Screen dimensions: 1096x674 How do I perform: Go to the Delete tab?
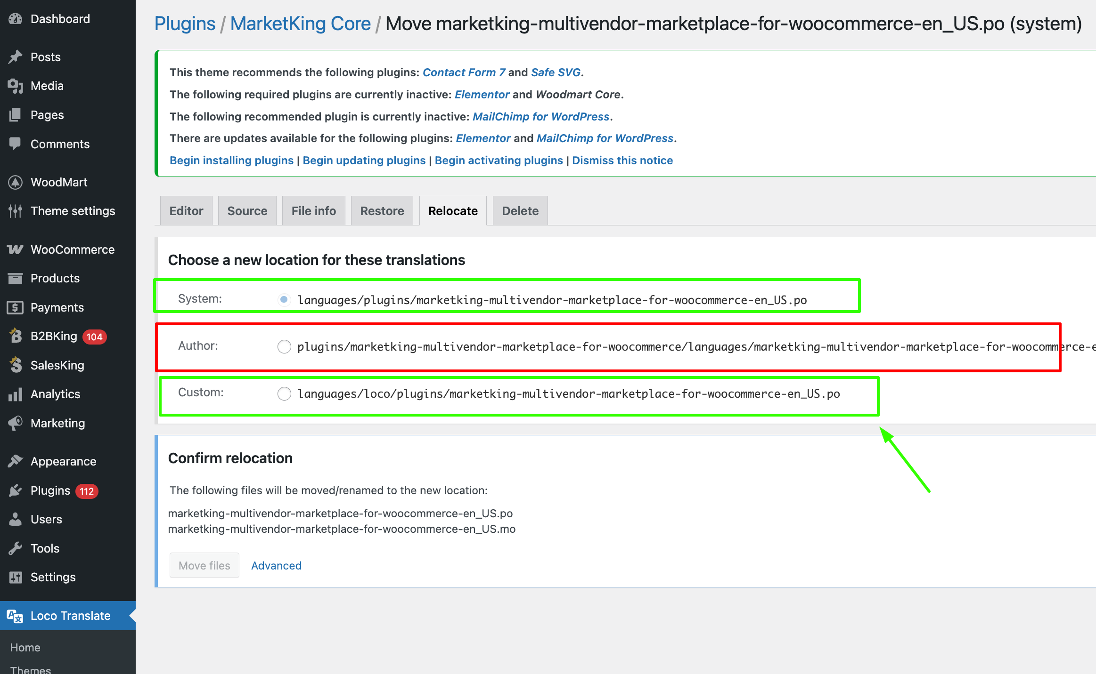(520, 211)
